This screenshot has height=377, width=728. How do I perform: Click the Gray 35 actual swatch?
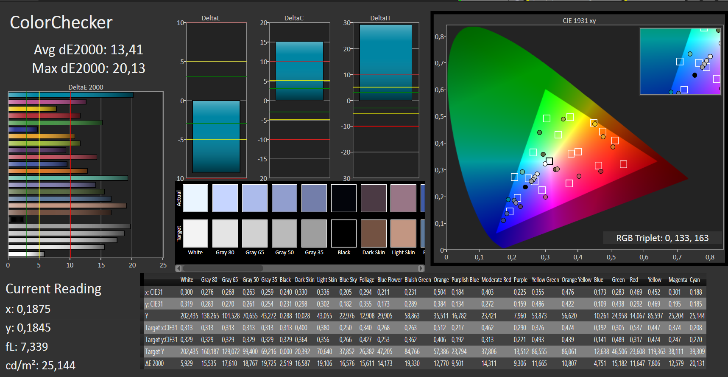point(314,198)
